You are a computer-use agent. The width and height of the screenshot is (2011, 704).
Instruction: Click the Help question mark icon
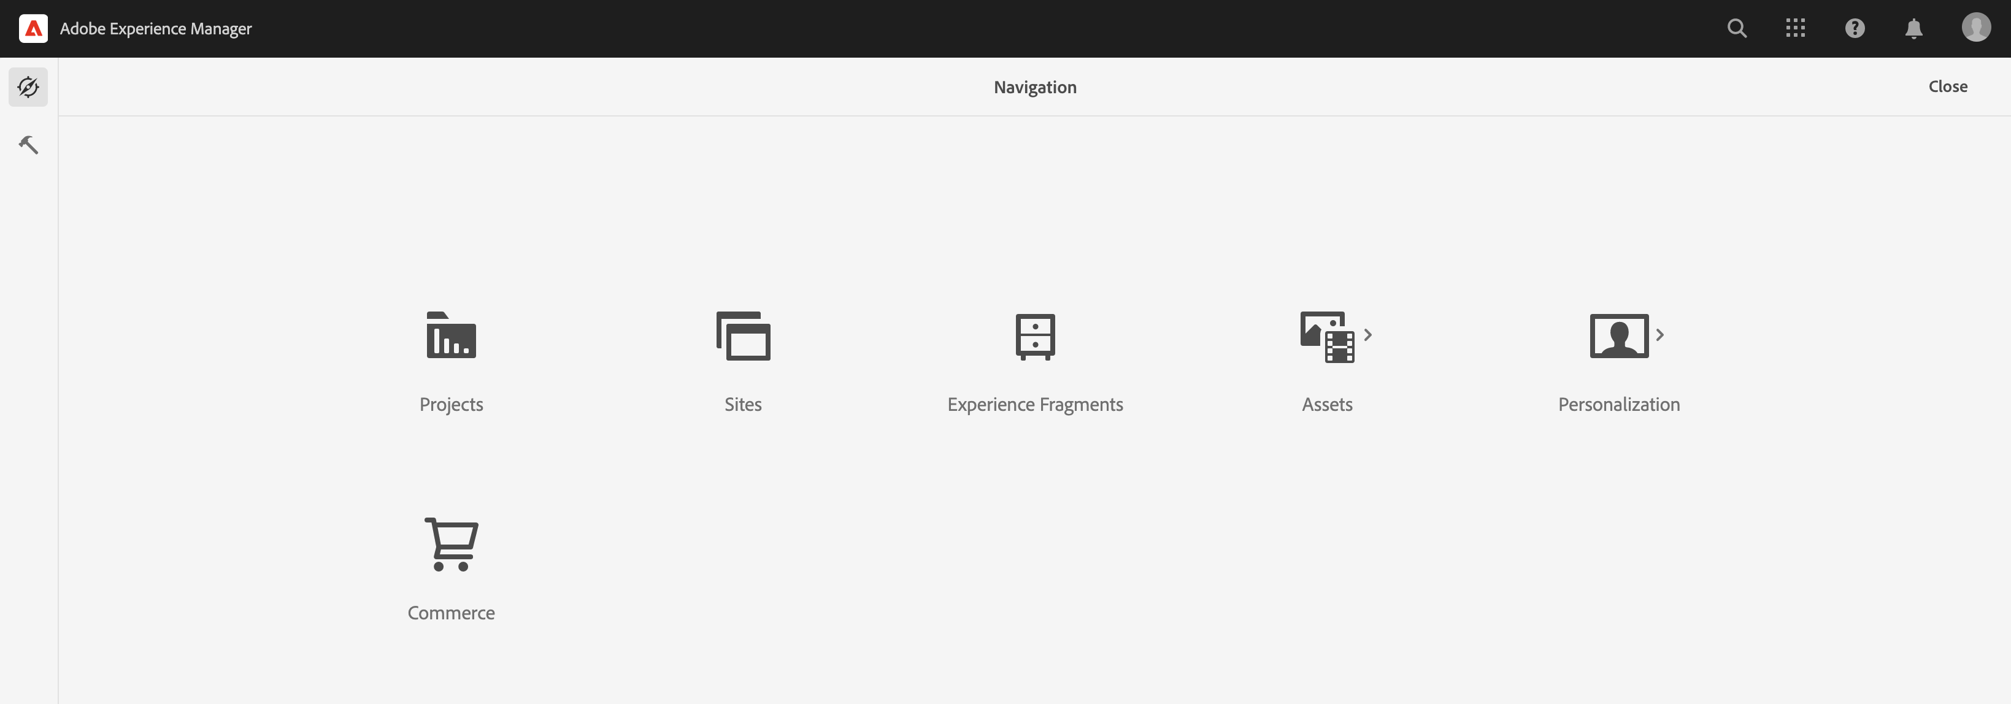pos(1854,29)
